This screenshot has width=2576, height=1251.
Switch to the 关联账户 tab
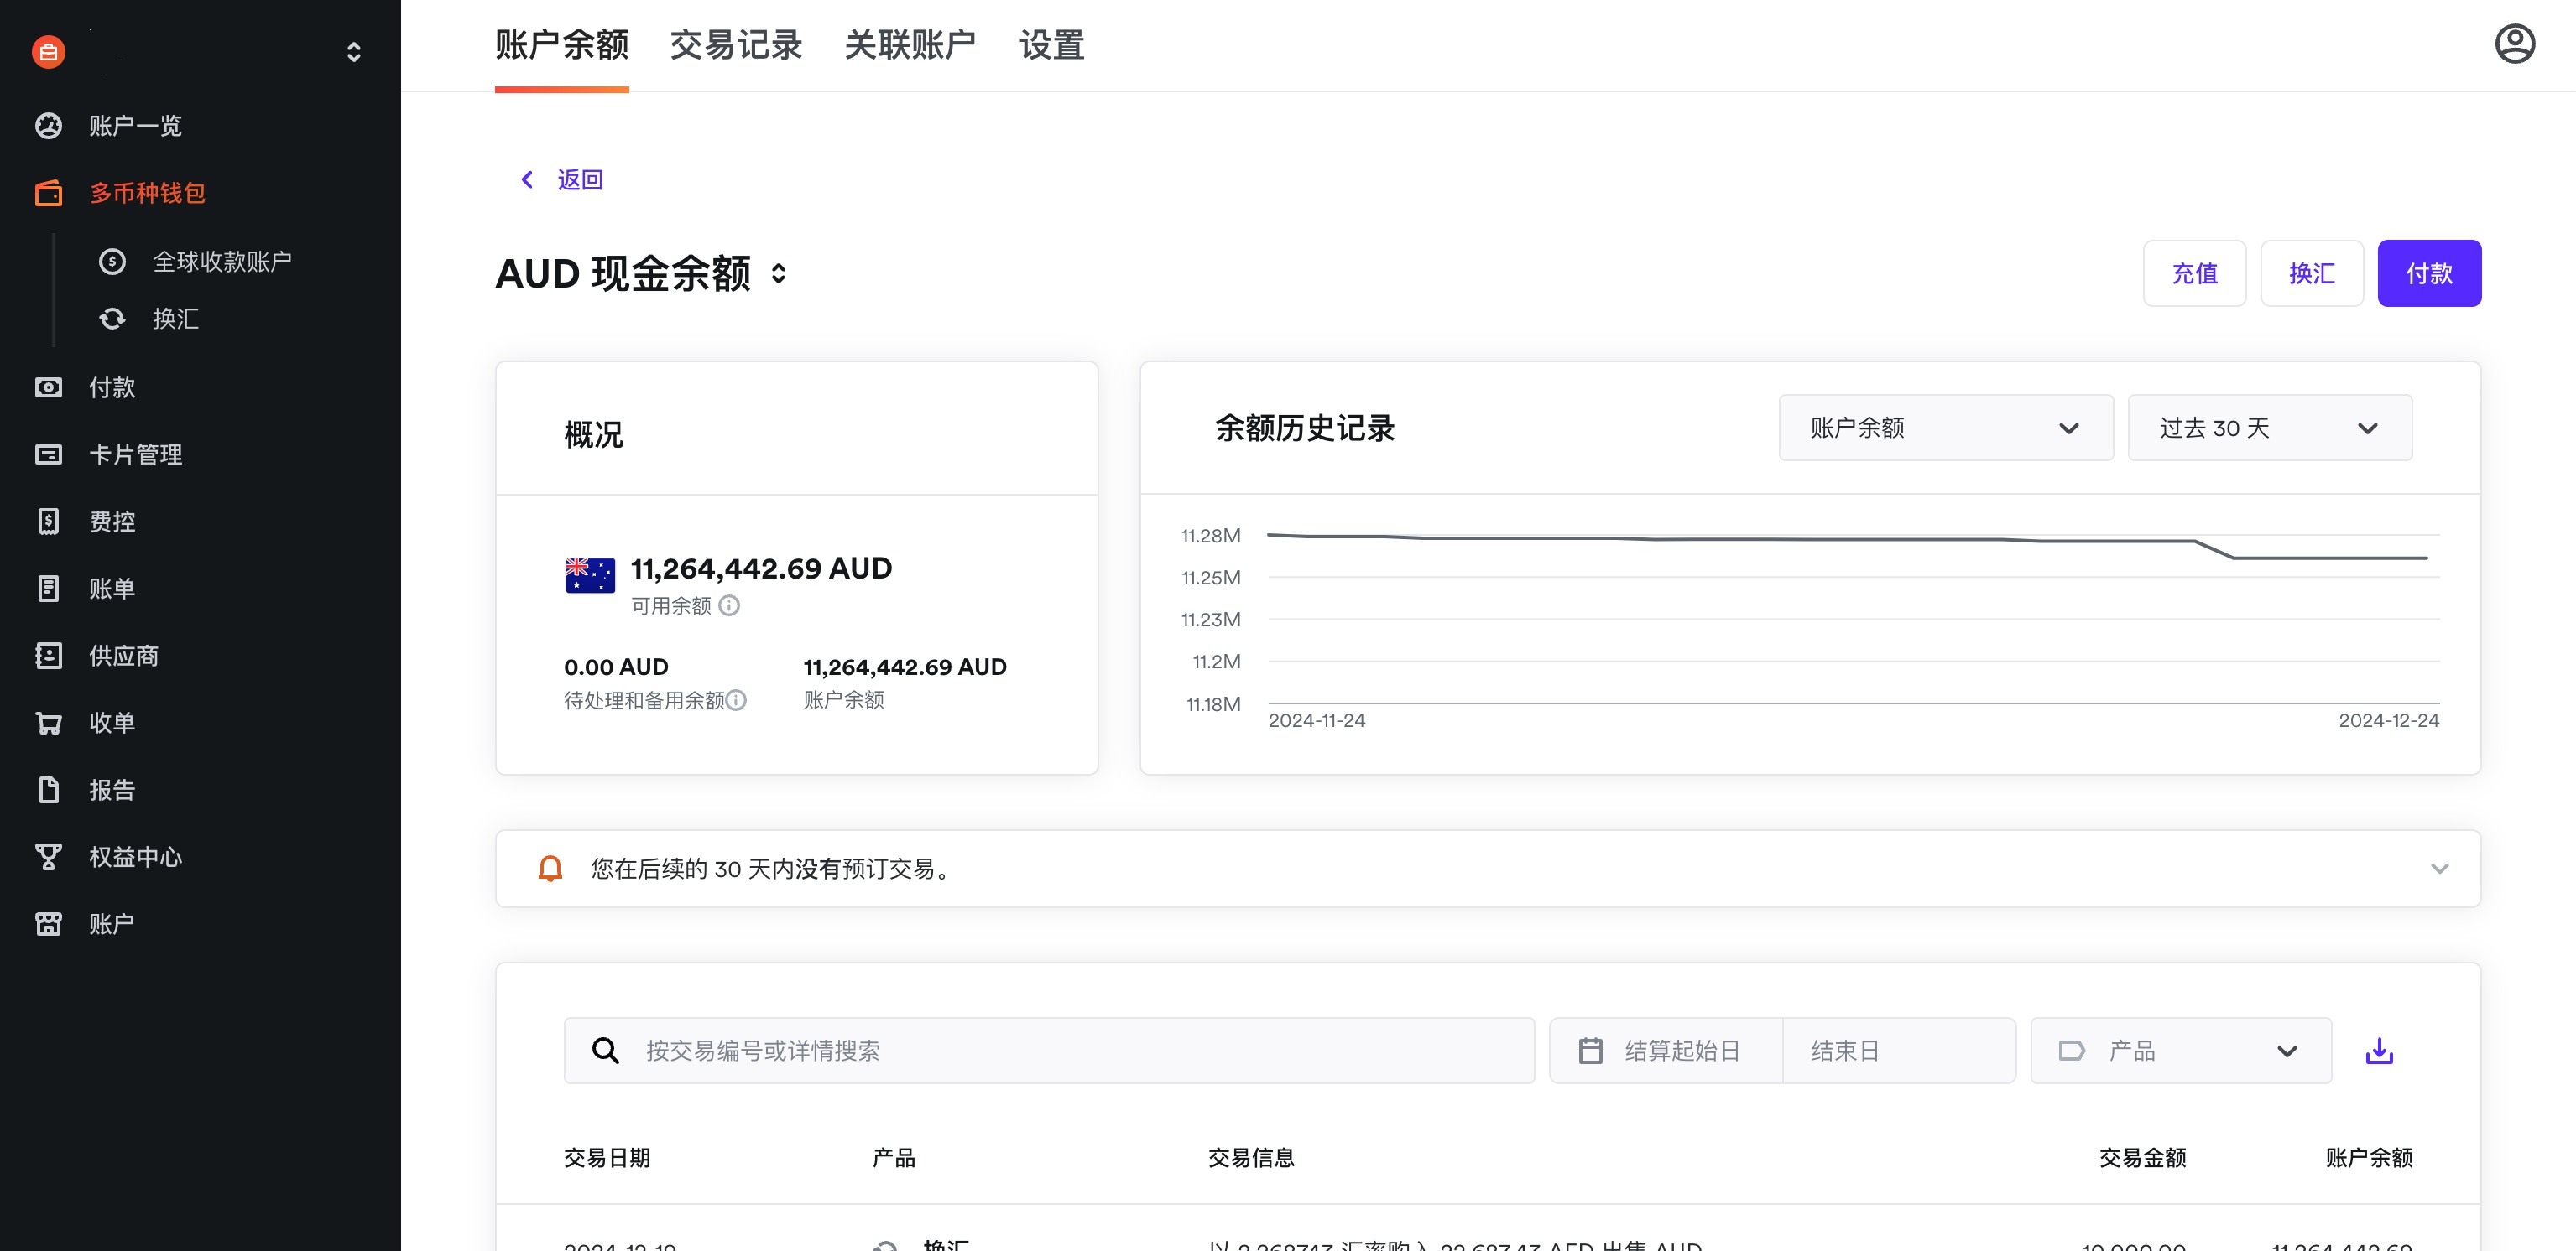pyautogui.click(x=909, y=45)
